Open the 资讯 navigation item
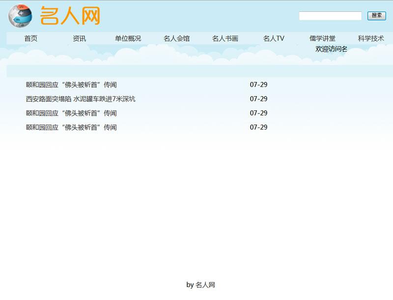Screen dimensions: 393x300 click(x=79, y=38)
